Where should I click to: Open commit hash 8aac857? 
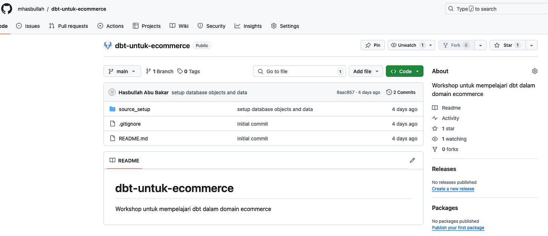[x=346, y=92]
